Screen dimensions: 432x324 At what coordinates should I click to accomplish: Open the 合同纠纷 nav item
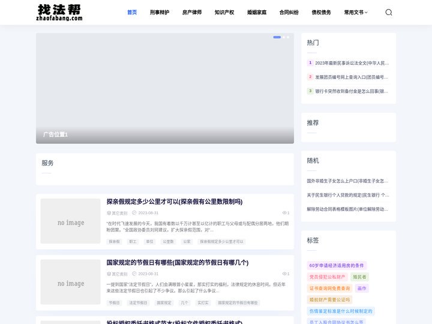pos(289,12)
